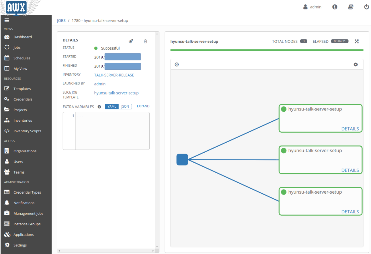Image resolution: width=371 pixels, height=254 pixels.
Task: Open the About info icon in the header
Action: (335, 7)
